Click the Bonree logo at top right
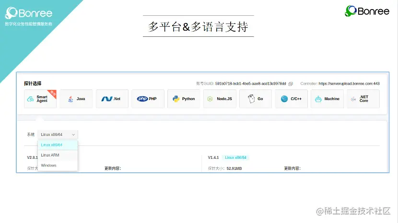This screenshot has height=223, width=398. 367,11
